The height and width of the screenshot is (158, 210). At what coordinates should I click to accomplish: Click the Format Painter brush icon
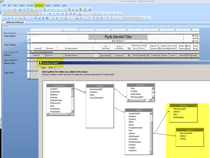click(48, 9)
